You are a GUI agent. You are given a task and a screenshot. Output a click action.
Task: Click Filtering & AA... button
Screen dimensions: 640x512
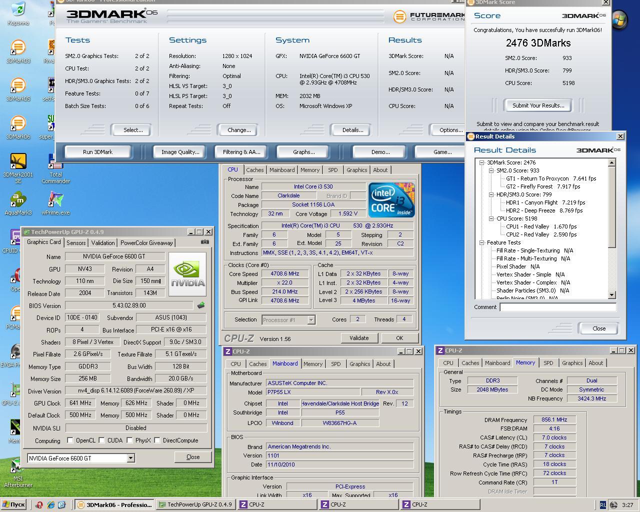[x=241, y=152]
